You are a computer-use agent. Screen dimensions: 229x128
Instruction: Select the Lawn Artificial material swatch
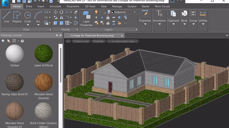tap(43, 53)
